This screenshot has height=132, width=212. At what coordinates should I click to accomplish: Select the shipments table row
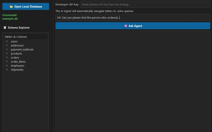pyautogui.click(x=26, y=70)
